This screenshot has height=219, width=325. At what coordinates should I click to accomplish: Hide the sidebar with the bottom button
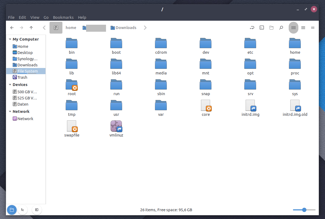pos(37,210)
